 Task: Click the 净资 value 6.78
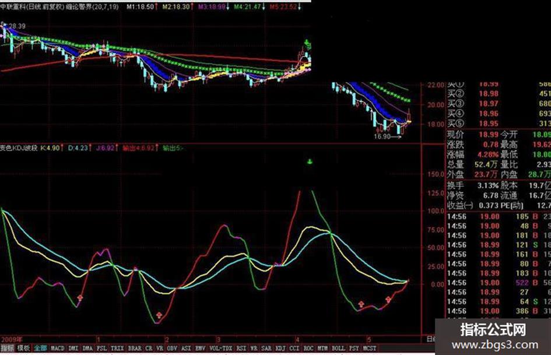(x=490, y=195)
